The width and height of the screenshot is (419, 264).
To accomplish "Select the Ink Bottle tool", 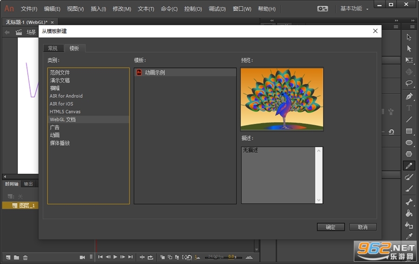I will tap(409, 225).
